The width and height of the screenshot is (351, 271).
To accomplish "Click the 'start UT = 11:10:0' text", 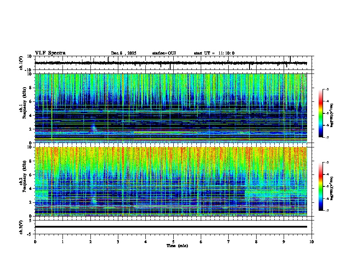I will point(214,53).
